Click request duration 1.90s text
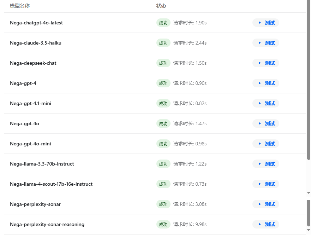The image size is (311, 237). (x=190, y=23)
